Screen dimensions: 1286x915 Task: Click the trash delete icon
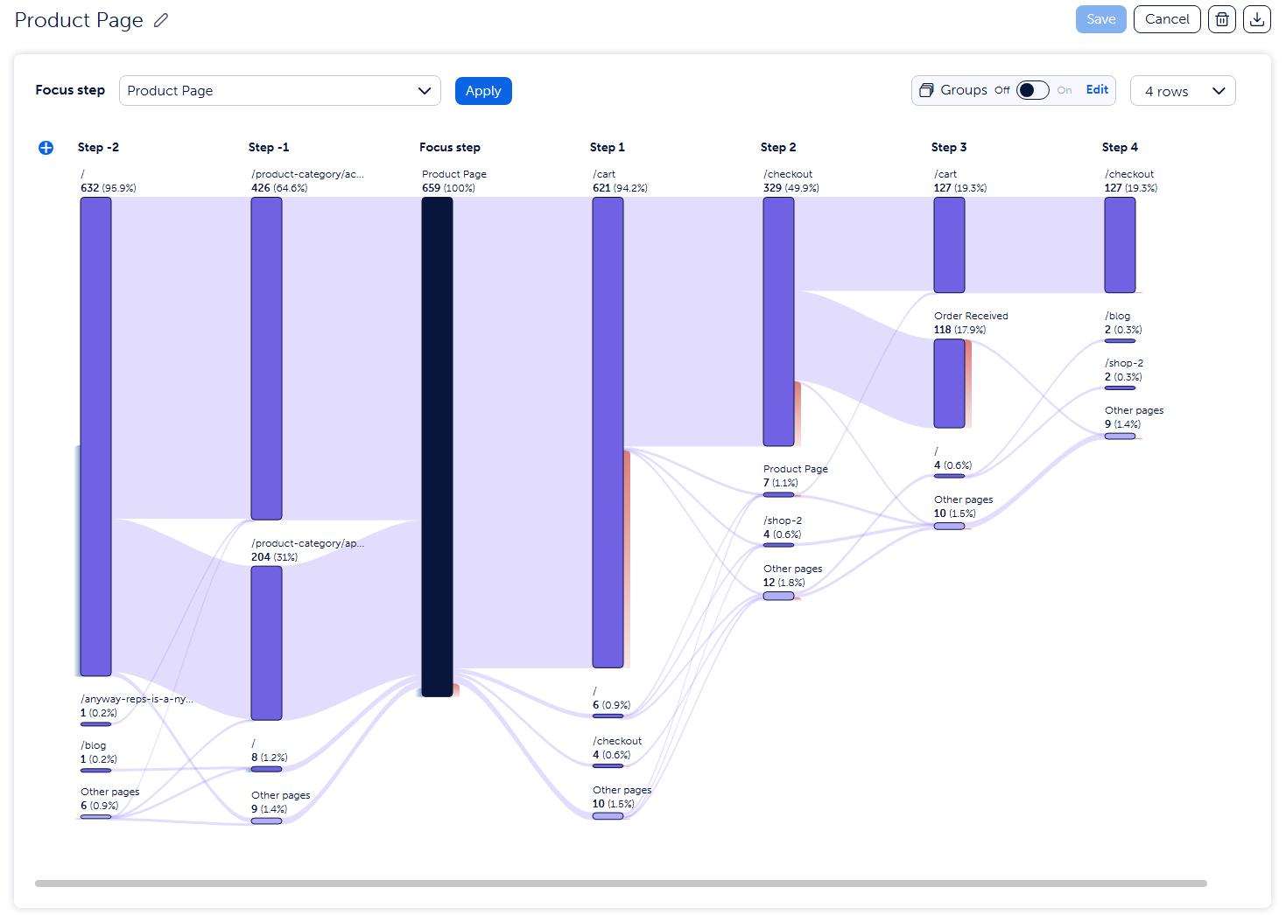click(1221, 19)
